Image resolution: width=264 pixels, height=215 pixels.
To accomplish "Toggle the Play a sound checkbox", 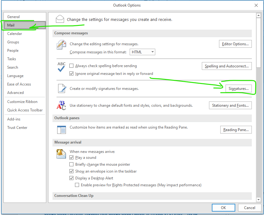I will click(x=71, y=158).
